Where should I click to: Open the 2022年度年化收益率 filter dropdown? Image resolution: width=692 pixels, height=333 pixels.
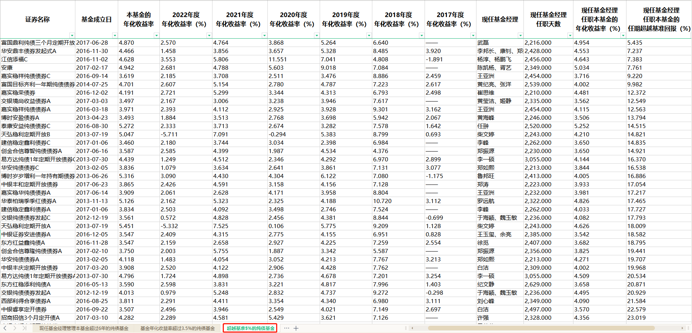(x=209, y=35)
